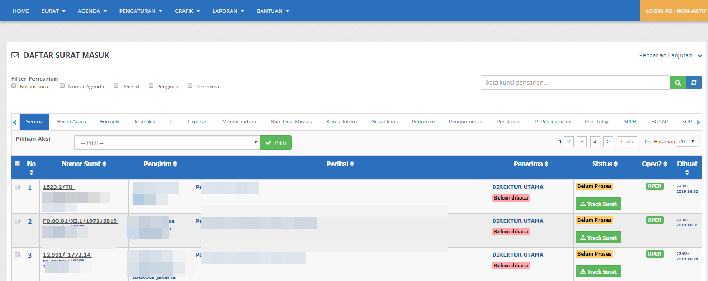Switch to the Memorandum tab
This screenshot has height=281, width=708.
click(x=239, y=122)
